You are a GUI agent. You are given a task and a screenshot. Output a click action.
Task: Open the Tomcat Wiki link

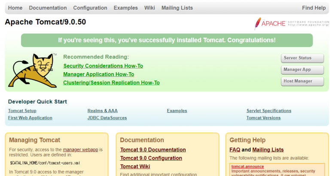(135, 167)
